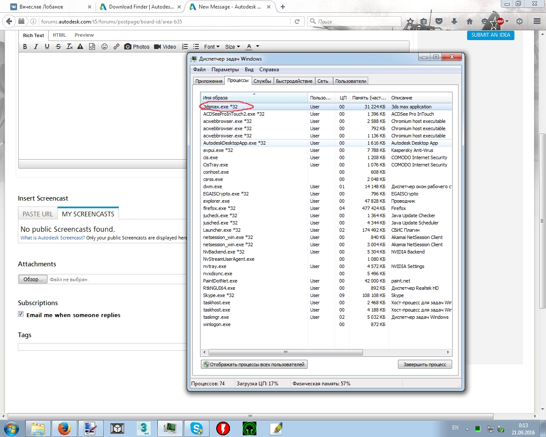
Task: Open Windows Explorer folder in taskbar
Action: tap(38, 428)
